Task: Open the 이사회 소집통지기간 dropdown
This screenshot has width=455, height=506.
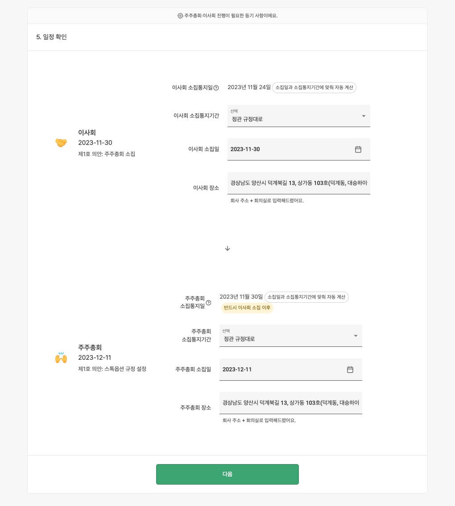Action: point(298,116)
